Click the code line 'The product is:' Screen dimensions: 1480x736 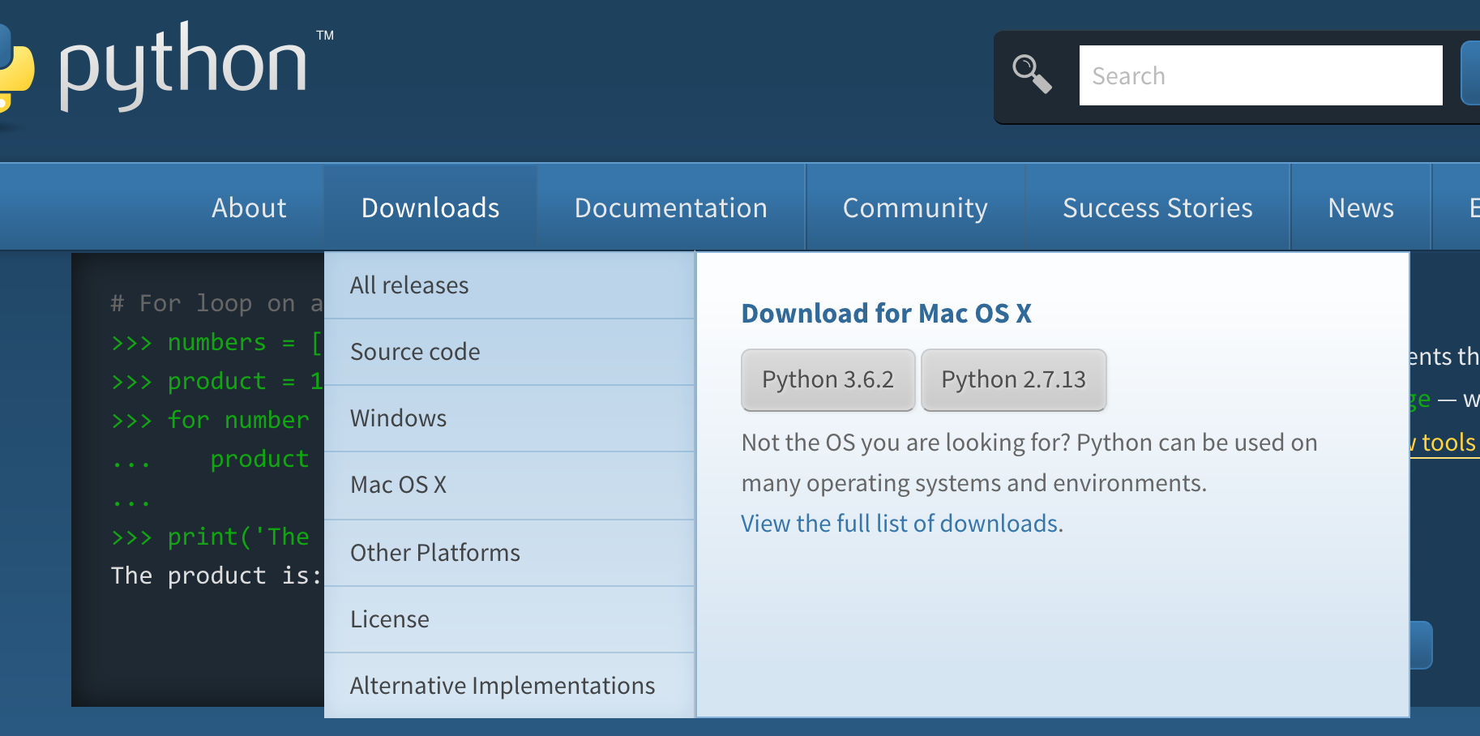coord(216,576)
